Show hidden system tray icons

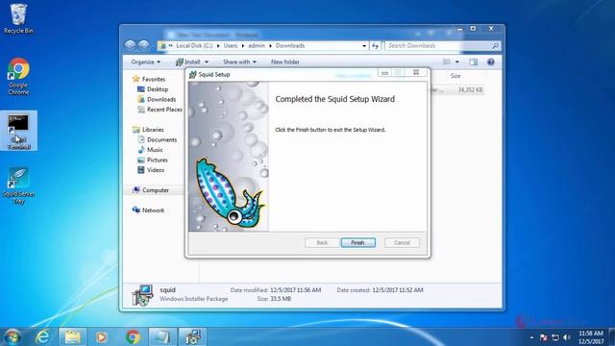[x=531, y=337]
